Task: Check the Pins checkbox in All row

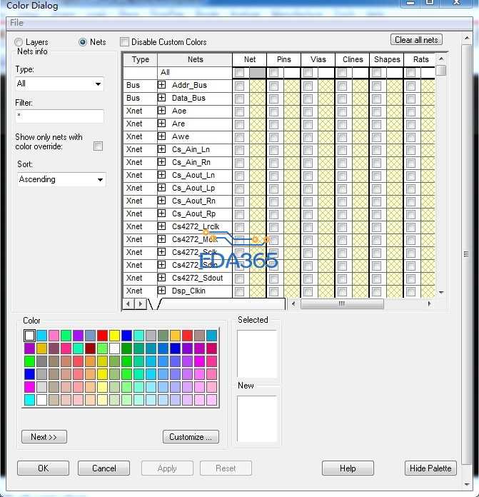Action: point(273,73)
